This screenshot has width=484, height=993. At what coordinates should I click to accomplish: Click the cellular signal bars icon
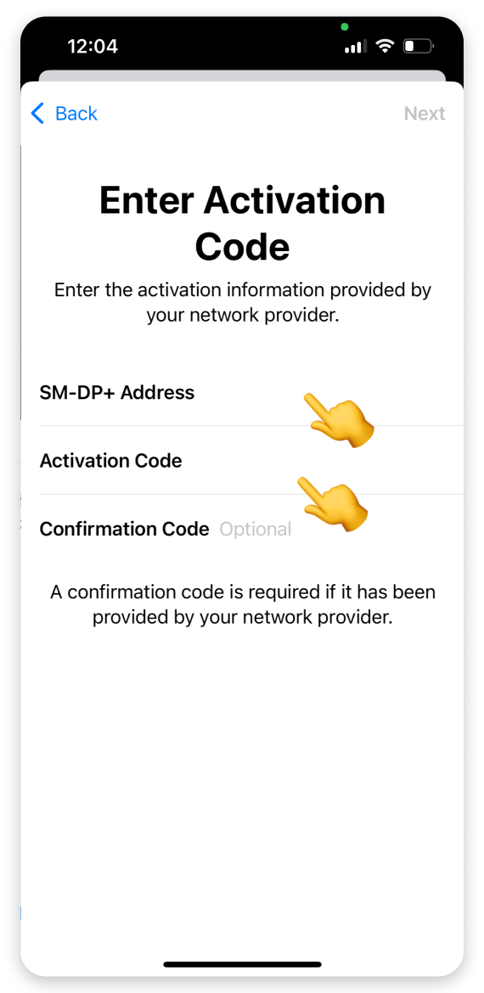click(x=356, y=46)
